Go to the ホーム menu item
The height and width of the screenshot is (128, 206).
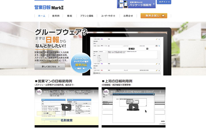pyautogui.click(x=41, y=16)
